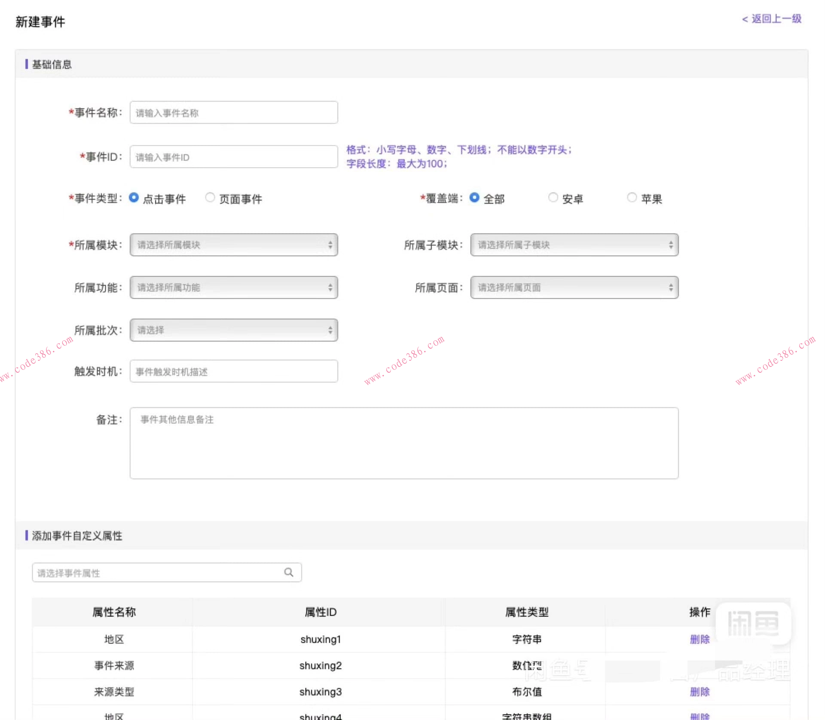Select the 点击事件 radio button
The width and height of the screenshot is (825, 720).
click(x=134, y=198)
